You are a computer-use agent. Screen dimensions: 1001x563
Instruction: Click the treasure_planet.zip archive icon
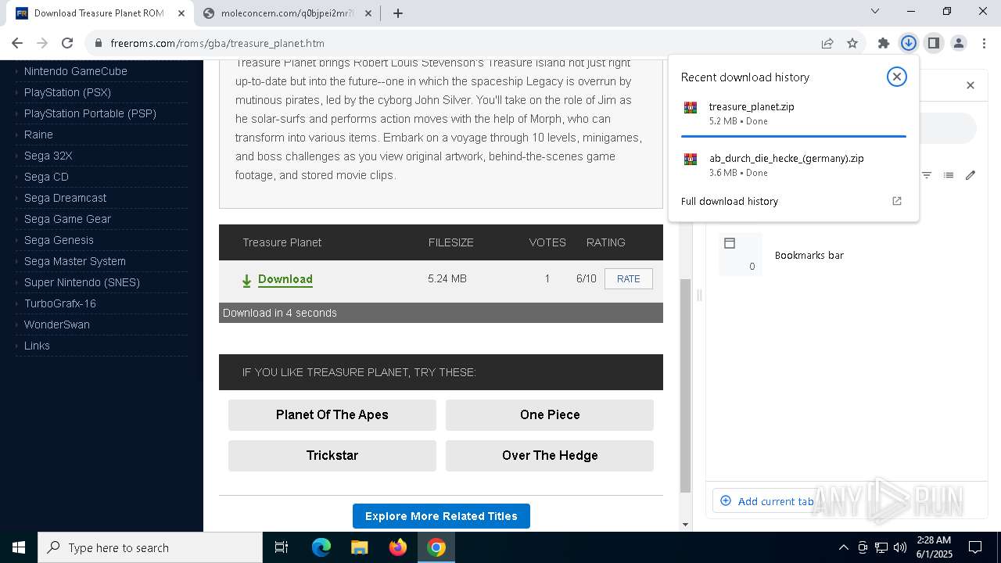691,108
